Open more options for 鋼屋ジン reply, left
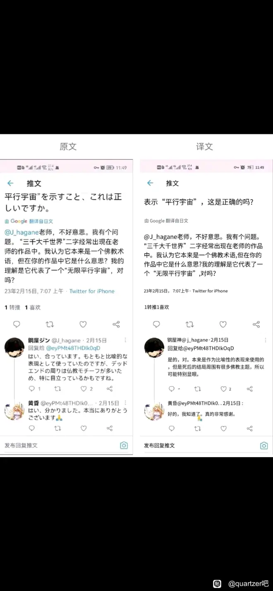This screenshot has width=273, height=591. tap(126, 340)
